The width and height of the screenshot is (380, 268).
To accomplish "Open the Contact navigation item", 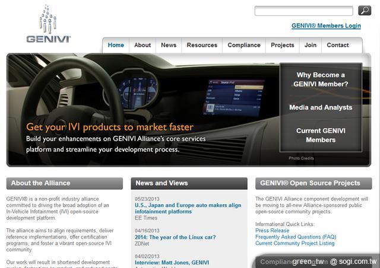I will (x=338, y=45).
